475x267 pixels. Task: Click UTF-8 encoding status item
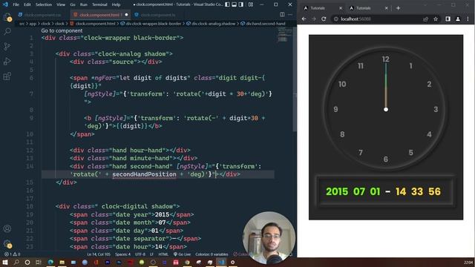(140, 254)
